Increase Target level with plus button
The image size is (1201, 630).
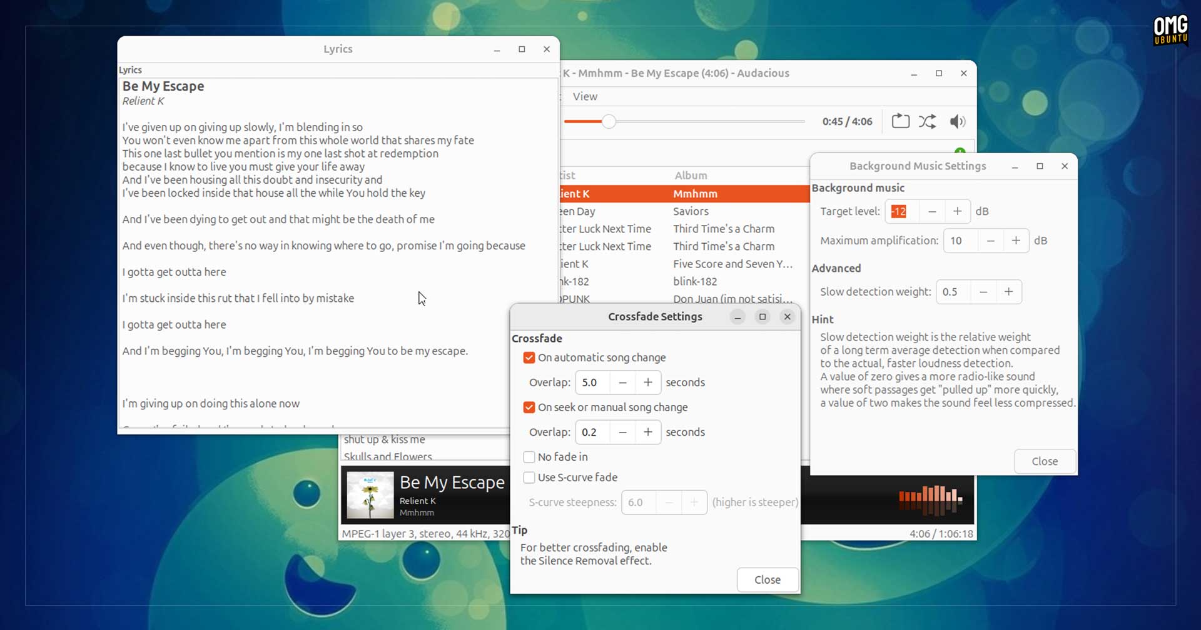957,211
